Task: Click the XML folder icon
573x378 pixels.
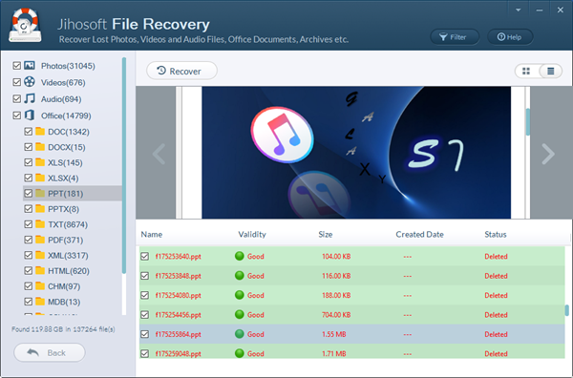Action: click(x=40, y=255)
